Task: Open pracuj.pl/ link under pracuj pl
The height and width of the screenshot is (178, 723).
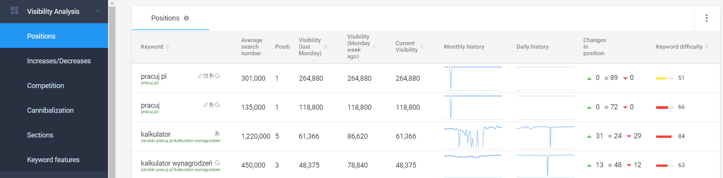Action: (x=150, y=83)
